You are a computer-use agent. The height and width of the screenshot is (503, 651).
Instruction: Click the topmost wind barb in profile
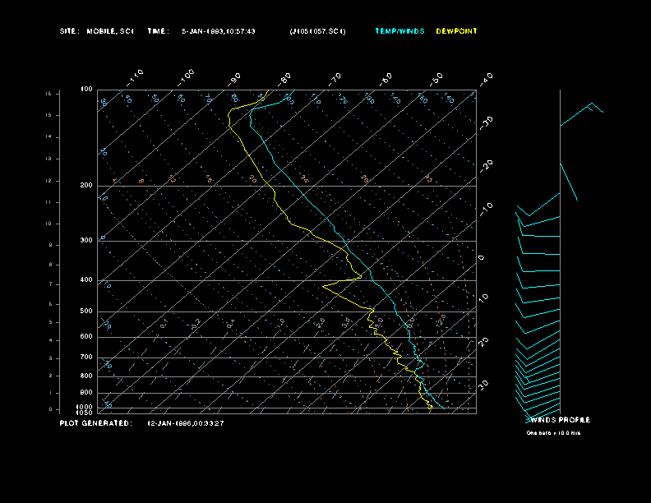pyautogui.click(x=589, y=109)
